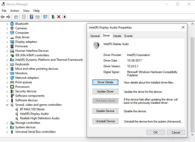Click the Action pane toolbar icon
195x142 pixels.
pyautogui.click(x=37, y=17)
